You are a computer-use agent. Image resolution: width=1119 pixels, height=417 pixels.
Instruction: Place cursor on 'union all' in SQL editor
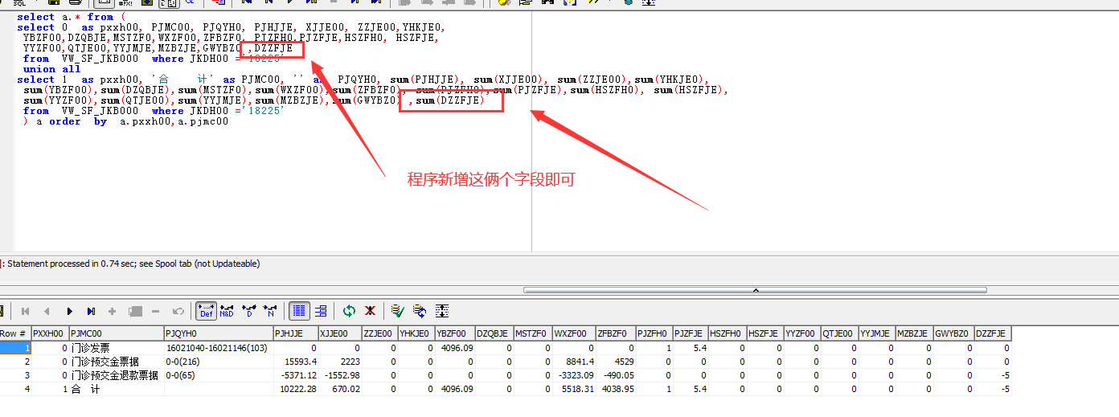point(51,69)
